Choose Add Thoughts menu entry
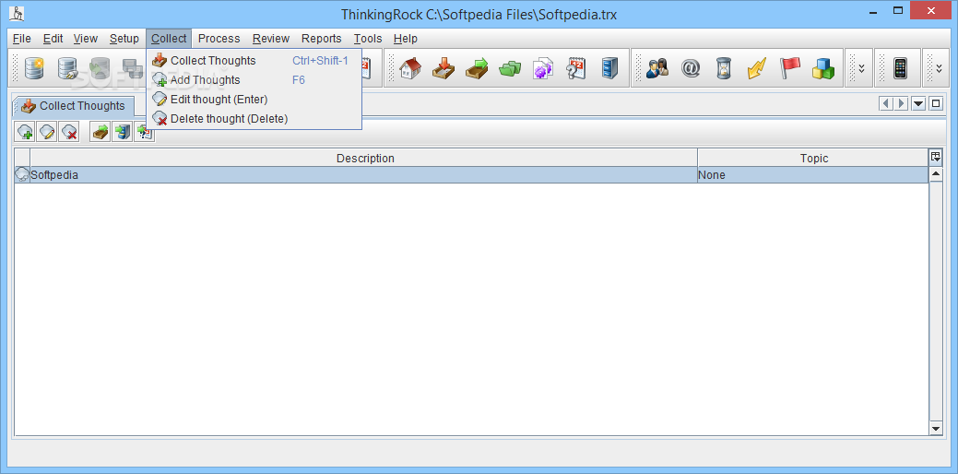This screenshot has width=958, height=474. click(x=254, y=80)
